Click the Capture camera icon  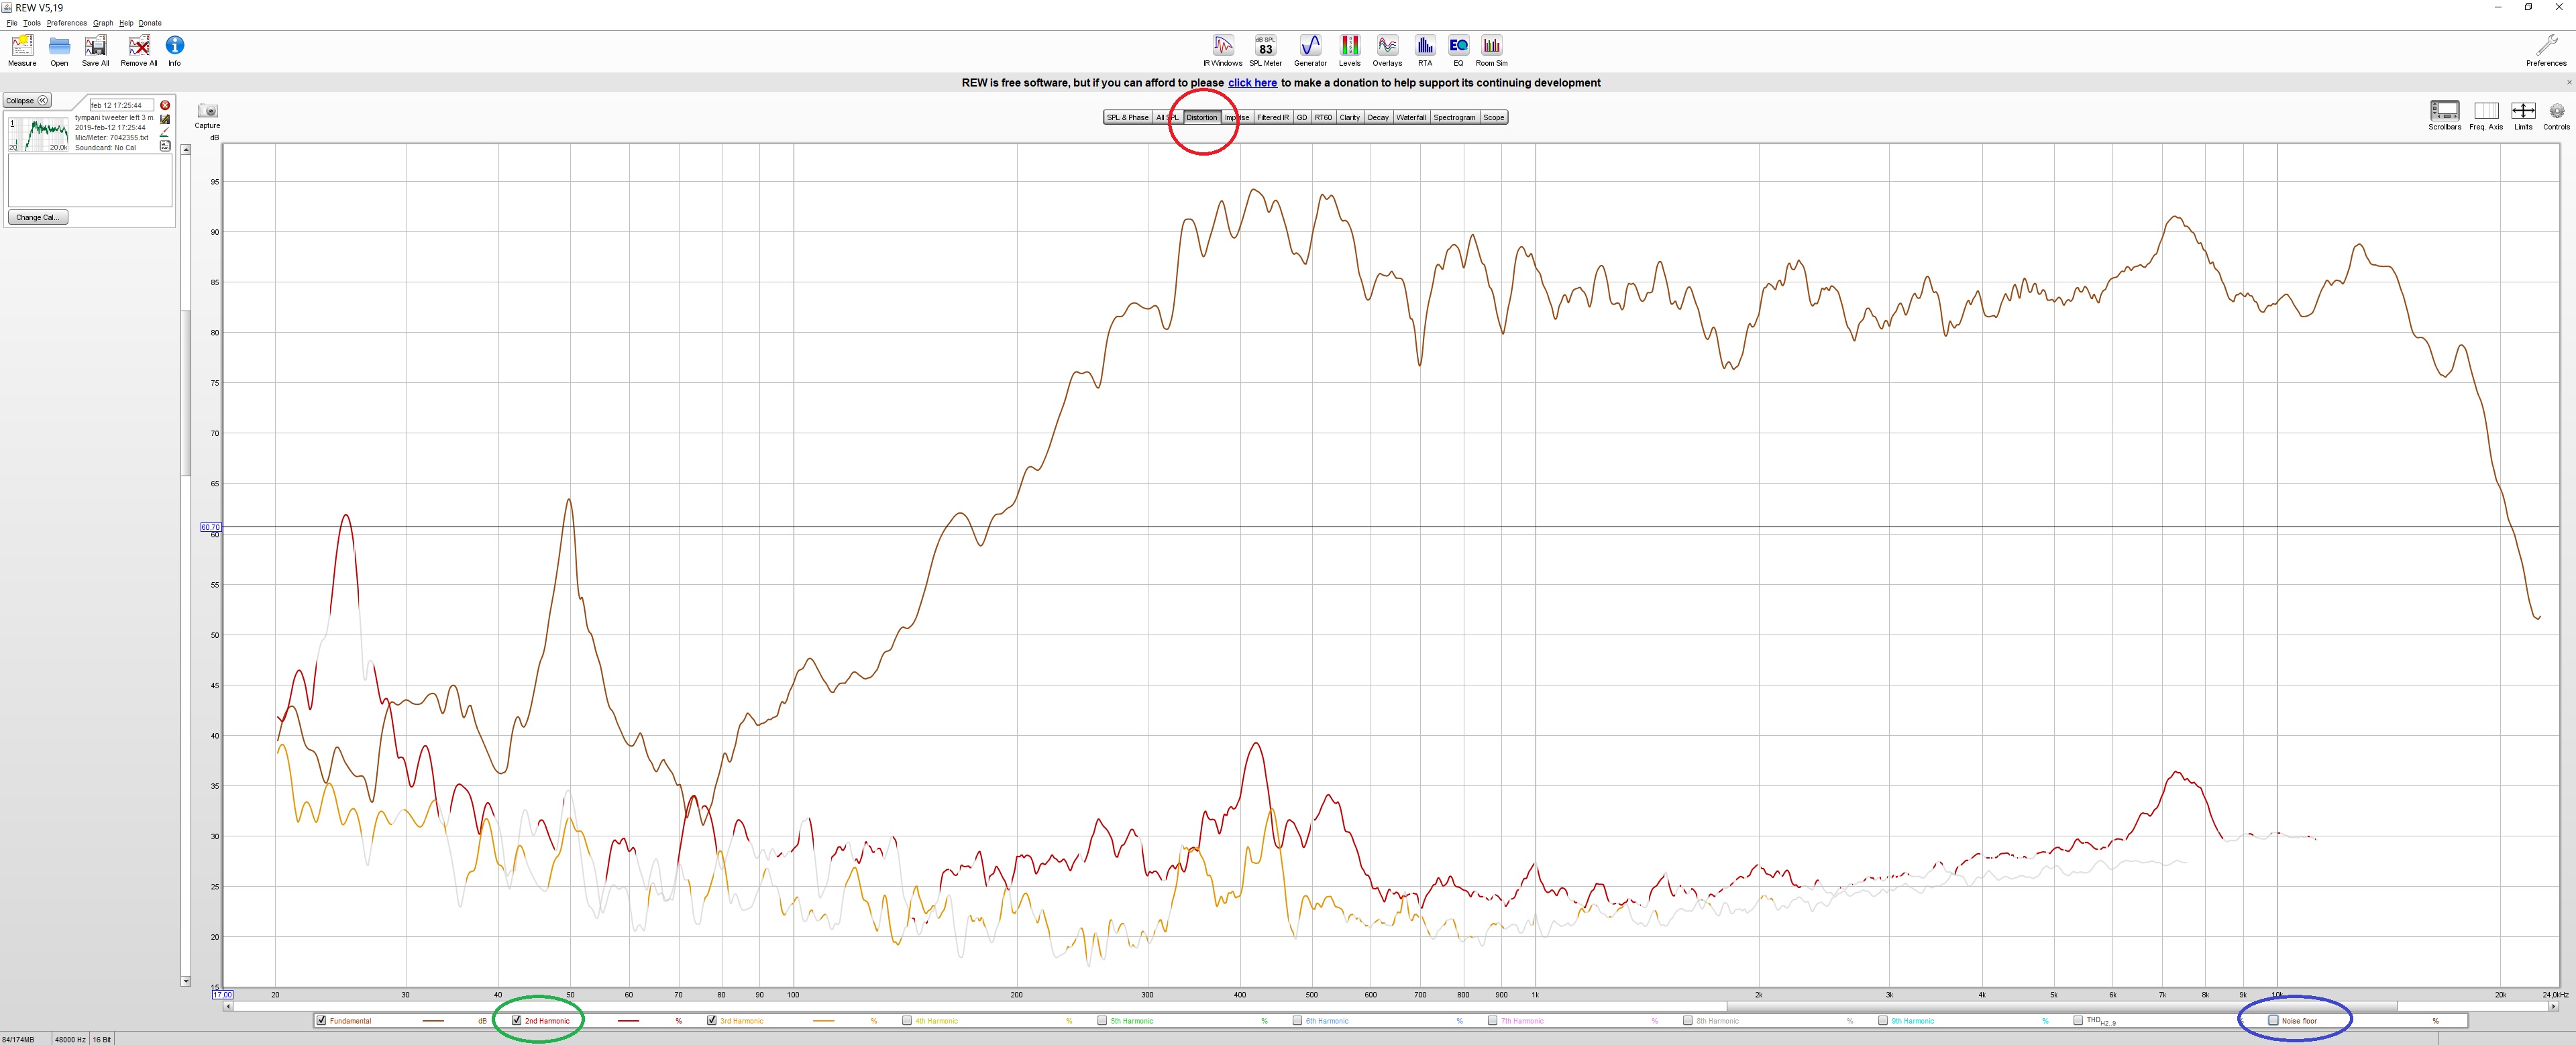208,112
